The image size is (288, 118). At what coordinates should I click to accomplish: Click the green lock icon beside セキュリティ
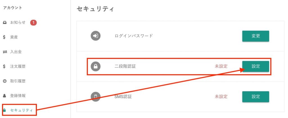pyautogui.click(x=4, y=110)
